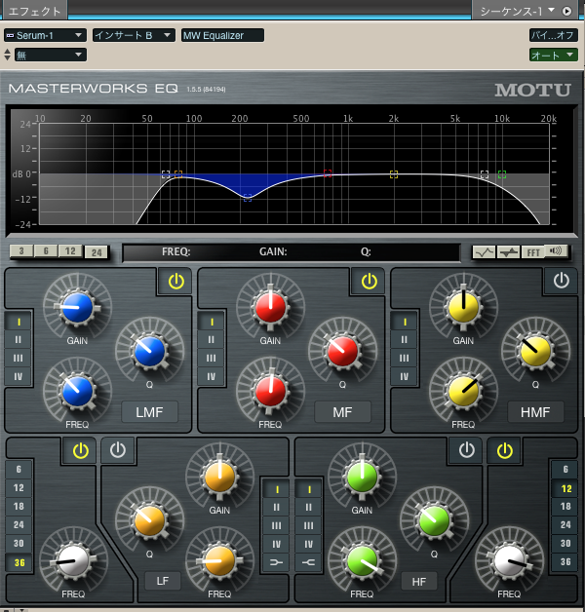The width and height of the screenshot is (585, 612).
Task: Set low-cut slope to 12 dB
Action: click(19, 488)
